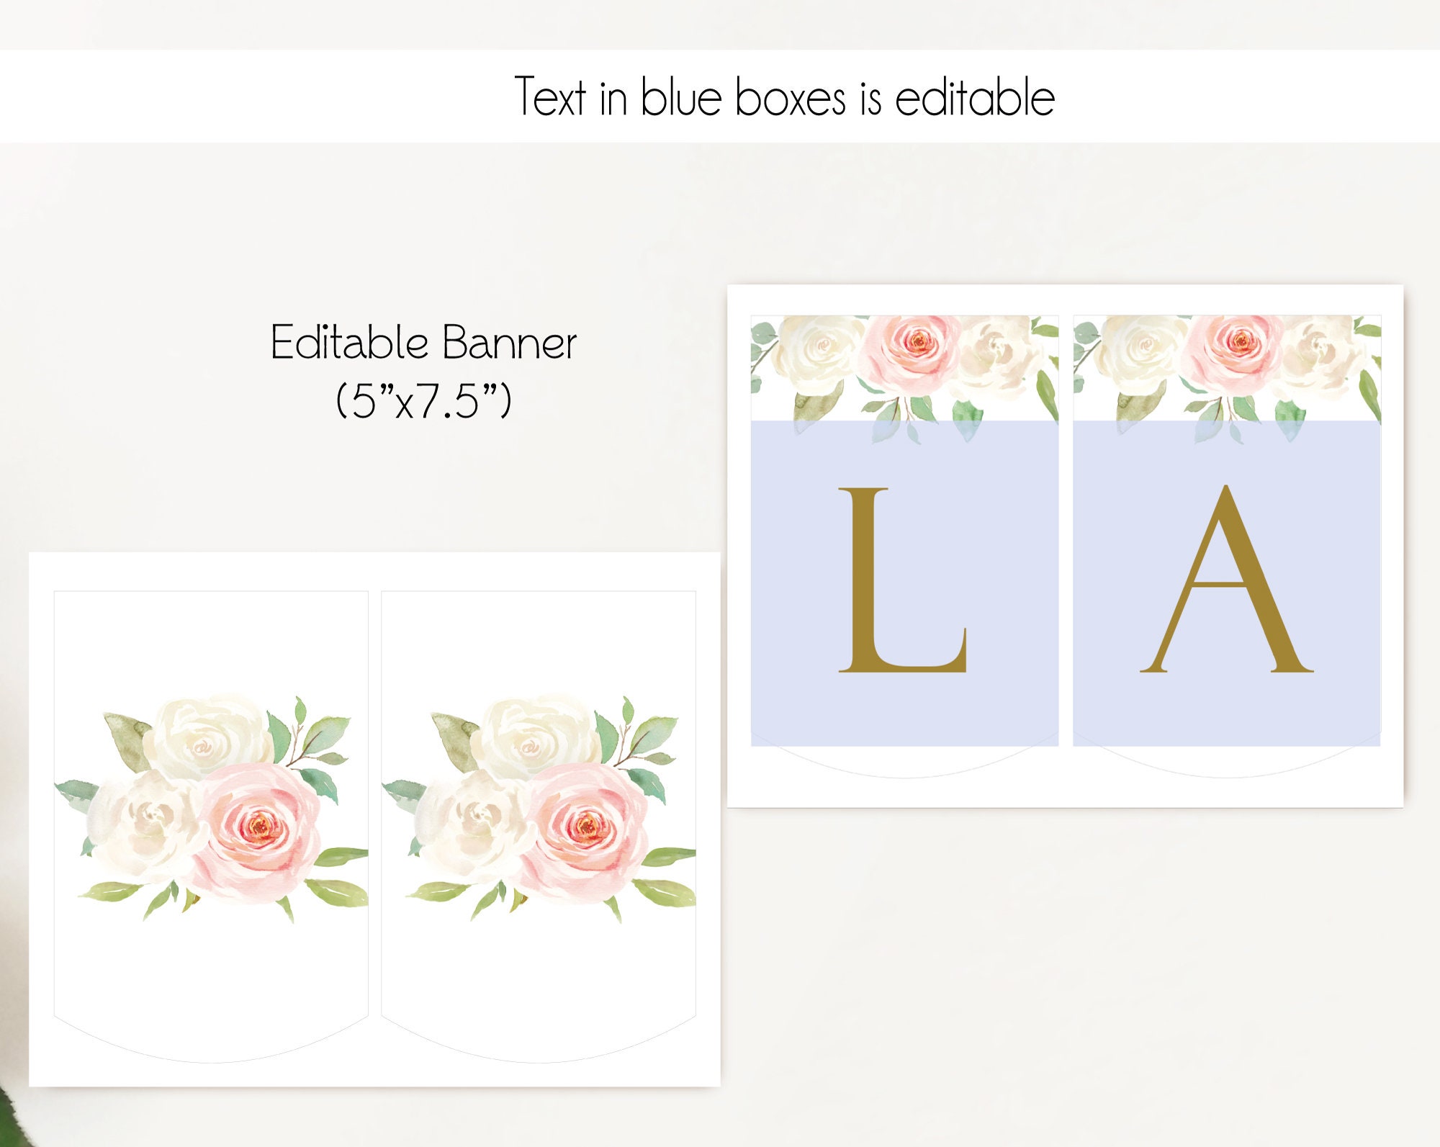Click the gold letter L
The height and width of the screenshot is (1147, 1440).
(x=903, y=580)
